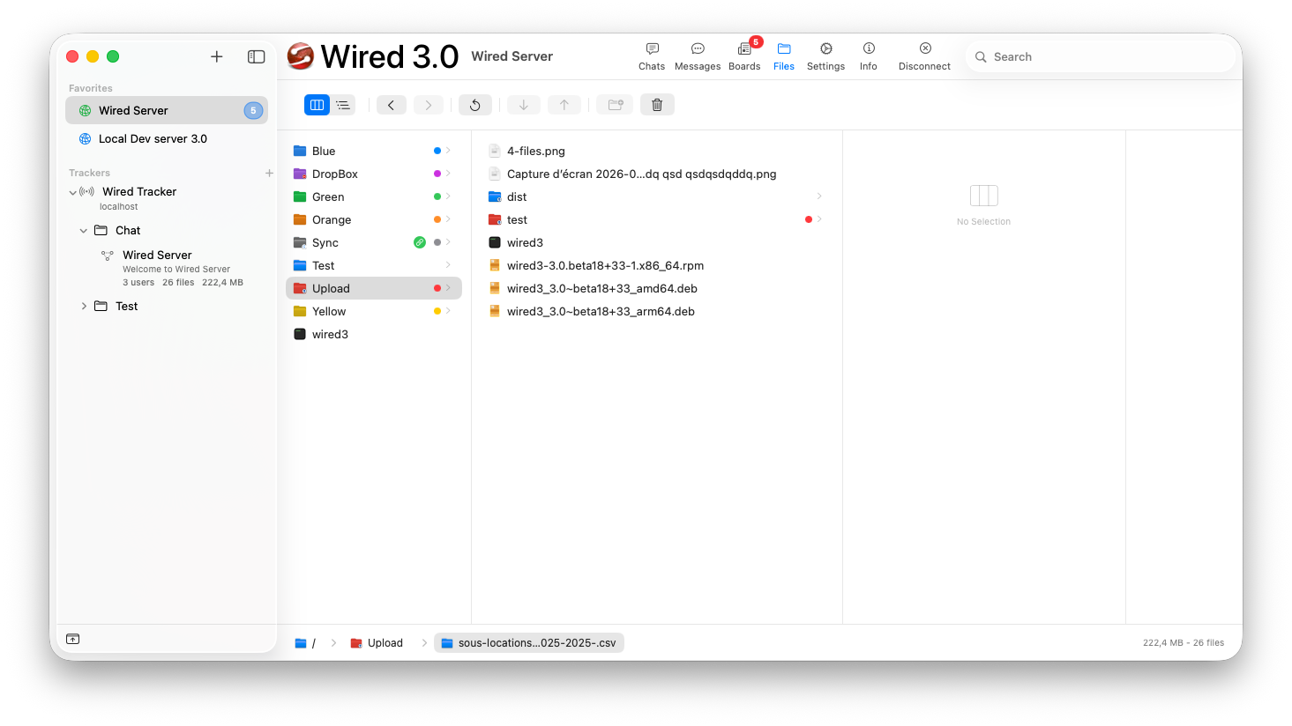1292x726 pixels.
Task: Add a new tracker with the plus button
Action: [x=269, y=173]
